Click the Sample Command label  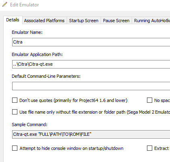tap(29, 125)
